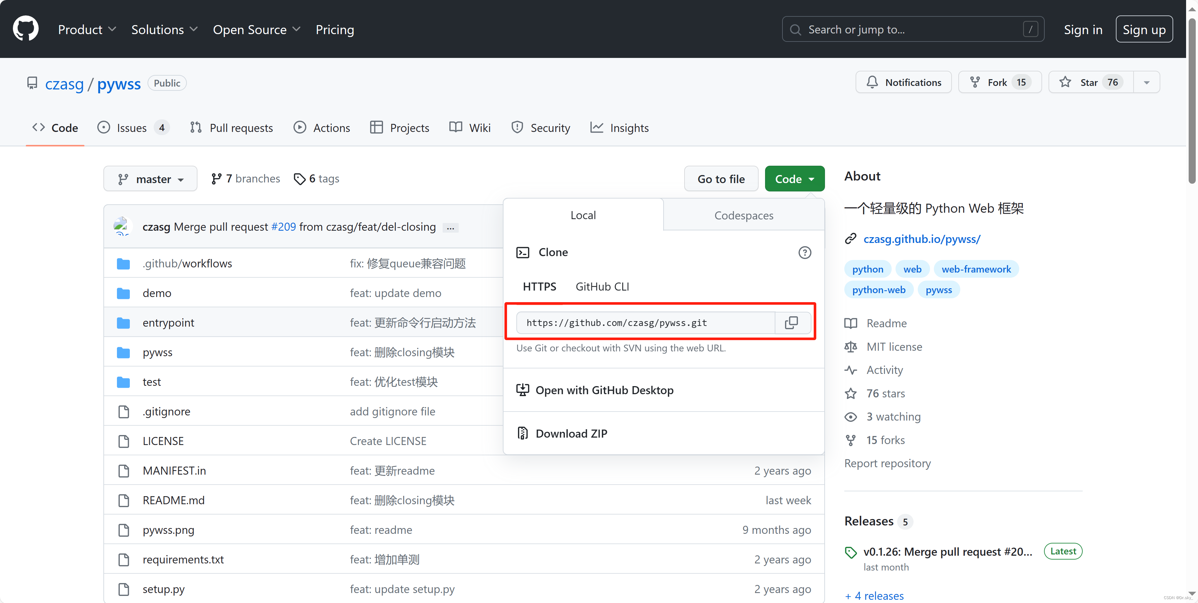
Task: Open the Issues tab
Action: (132, 128)
